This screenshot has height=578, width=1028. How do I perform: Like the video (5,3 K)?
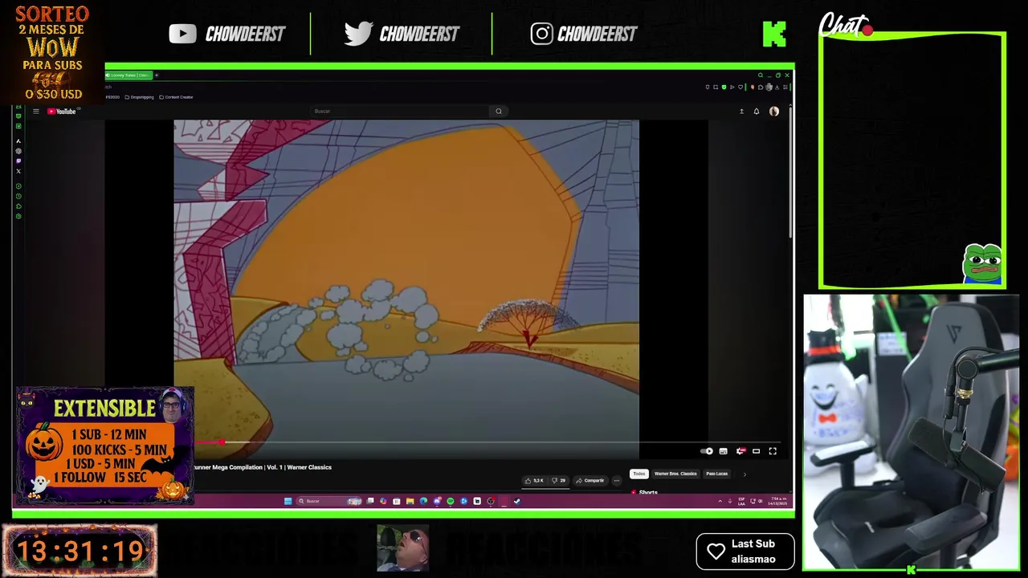pyautogui.click(x=534, y=481)
